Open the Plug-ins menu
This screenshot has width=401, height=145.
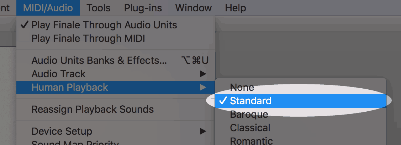coord(143,8)
